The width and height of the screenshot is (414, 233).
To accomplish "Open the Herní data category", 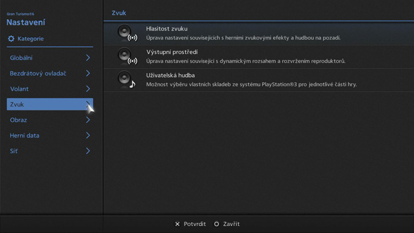I will point(25,136).
